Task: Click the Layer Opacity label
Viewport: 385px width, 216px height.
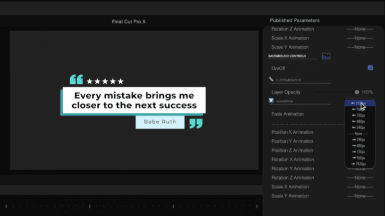Action: coord(286,92)
